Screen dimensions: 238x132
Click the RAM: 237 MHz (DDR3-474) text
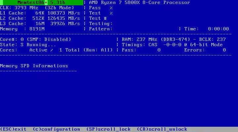click(156, 40)
